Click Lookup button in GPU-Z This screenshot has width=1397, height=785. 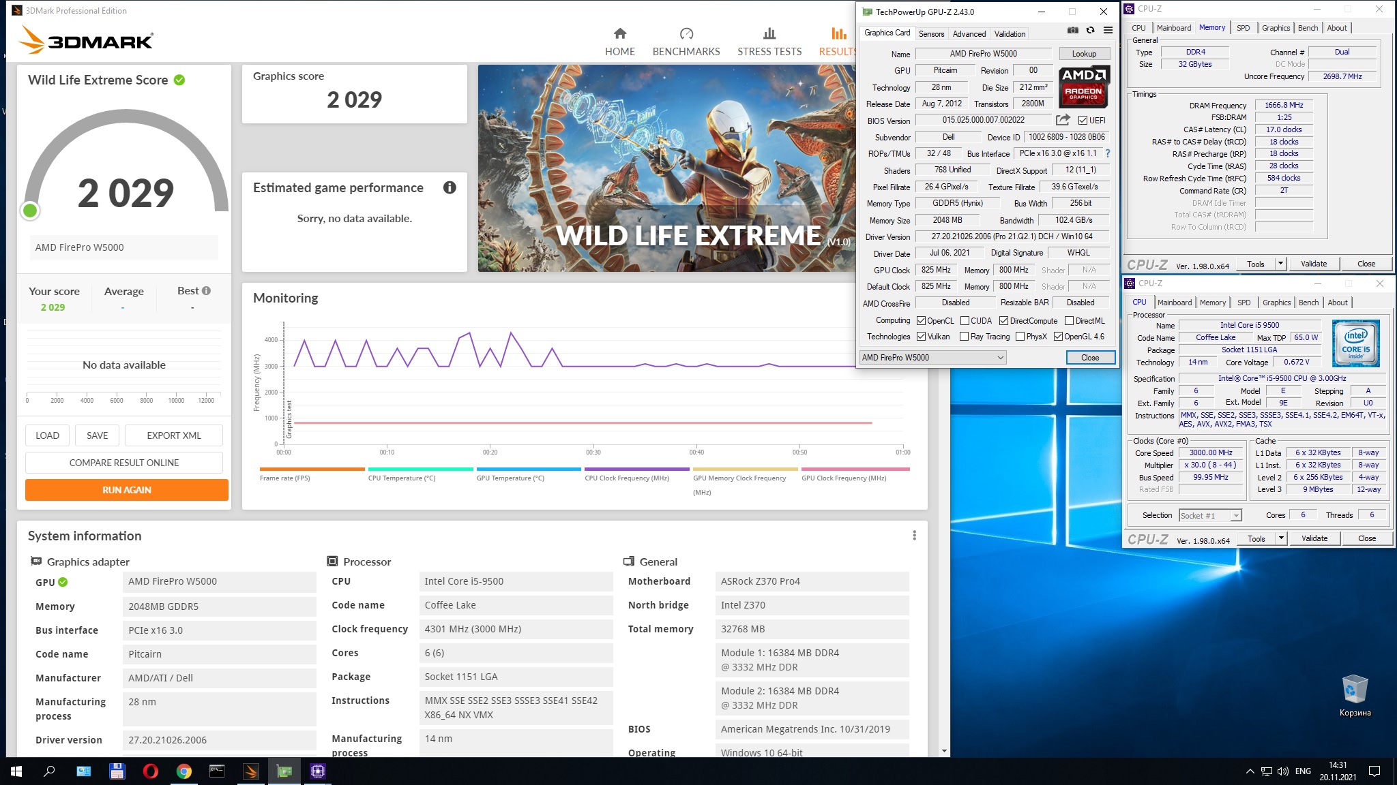1084,54
